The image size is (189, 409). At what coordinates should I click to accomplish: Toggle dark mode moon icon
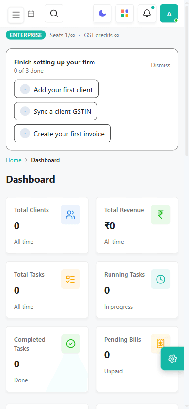coord(102,13)
